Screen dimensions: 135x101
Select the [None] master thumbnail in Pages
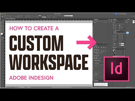coord(134,21)
